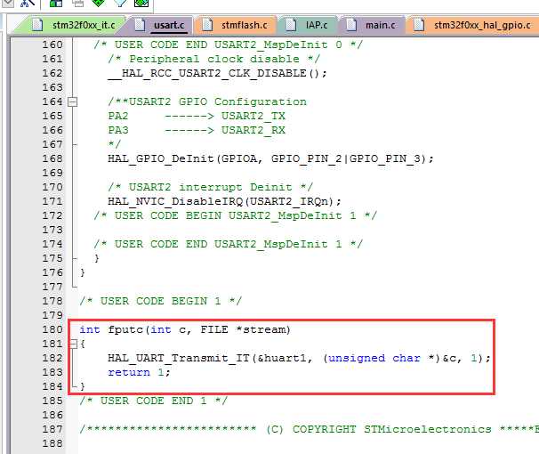Click line number 180 in the gutter
This screenshot has width=539, height=454.
click(52, 329)
